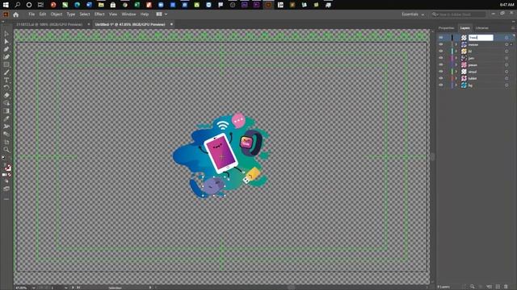Open the zoom level dropdown in status bar
Viewport: 517px width, 290px height.
[x=33, y=288]
